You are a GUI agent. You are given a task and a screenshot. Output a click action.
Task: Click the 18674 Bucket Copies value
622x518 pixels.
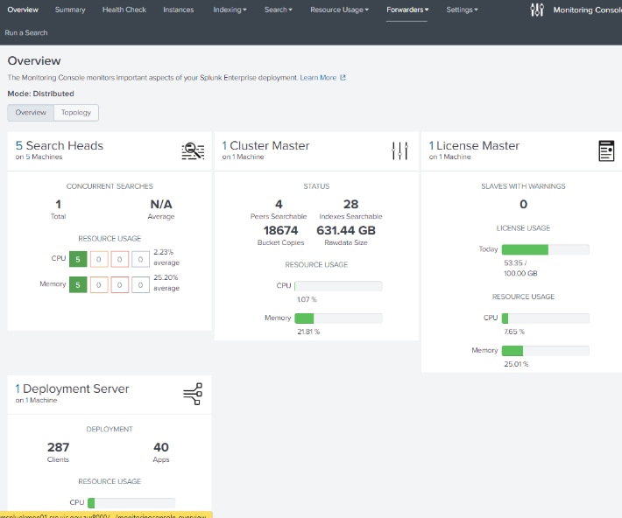point(280,230)
